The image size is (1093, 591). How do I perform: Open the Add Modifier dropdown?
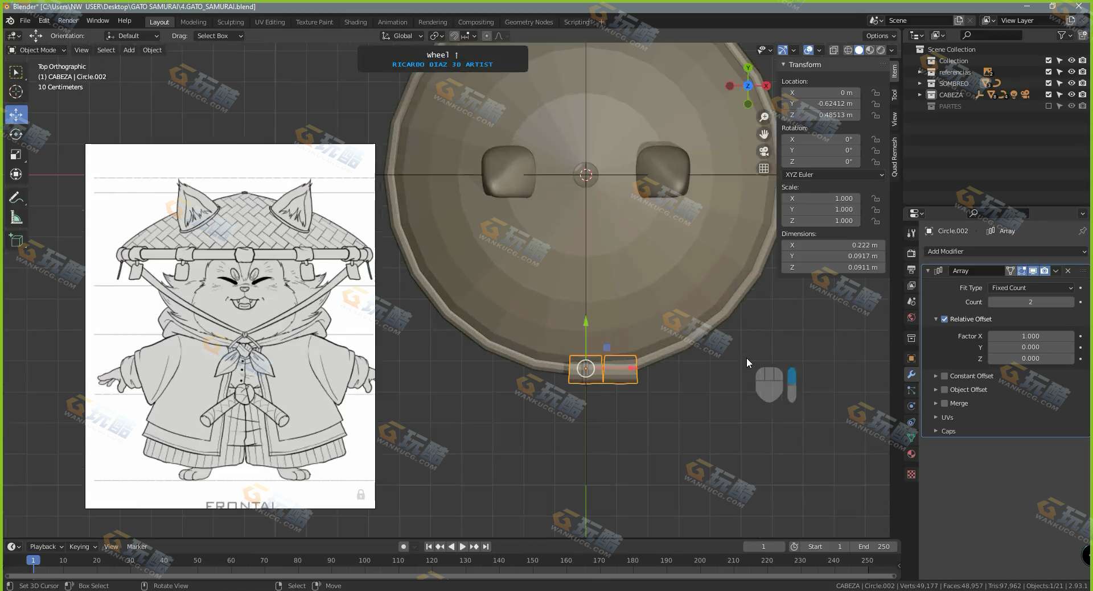[1006, 251]
